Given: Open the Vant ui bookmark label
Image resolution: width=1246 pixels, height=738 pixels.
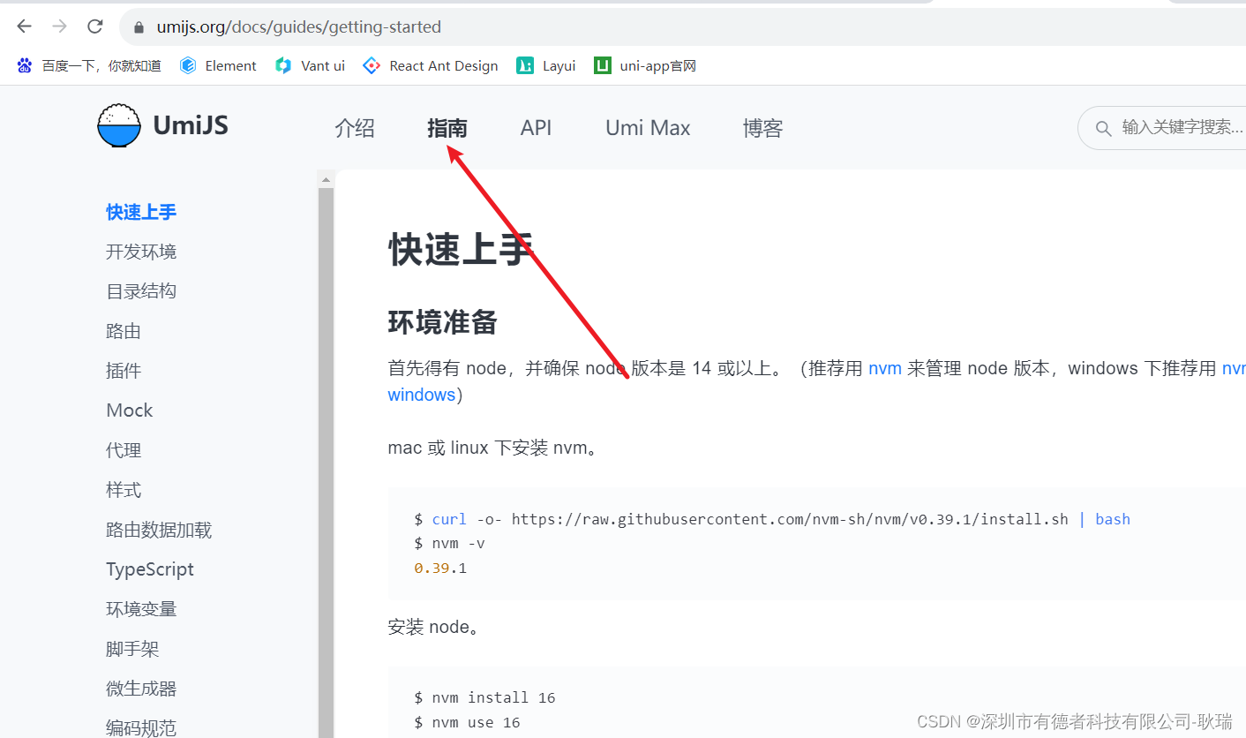Looking at the screenshot, I should pyautogui.click(x=323, y=65).
